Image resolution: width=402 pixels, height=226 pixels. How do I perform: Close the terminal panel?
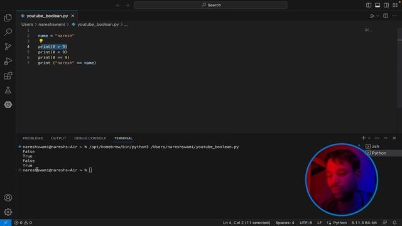[394, 138]
